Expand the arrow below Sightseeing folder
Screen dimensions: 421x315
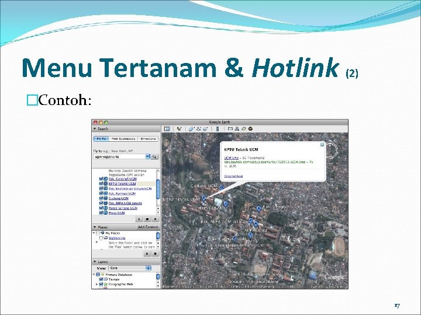tap(96, 242)
